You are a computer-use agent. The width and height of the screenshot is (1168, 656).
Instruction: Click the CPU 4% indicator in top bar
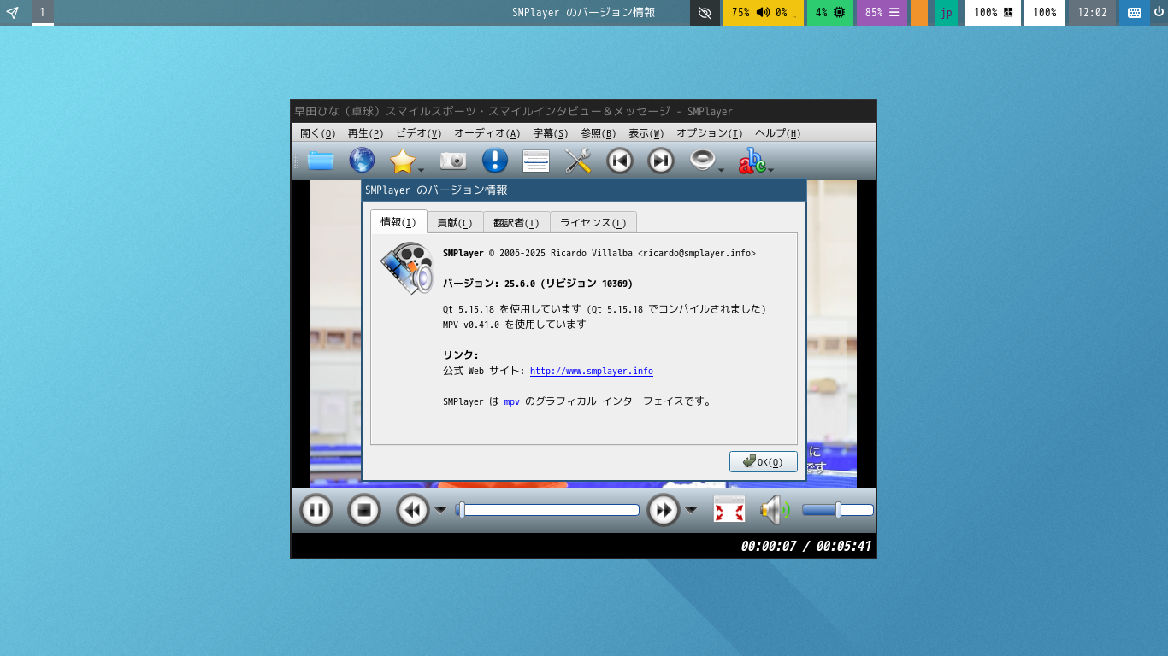click(x=829, y=13)
